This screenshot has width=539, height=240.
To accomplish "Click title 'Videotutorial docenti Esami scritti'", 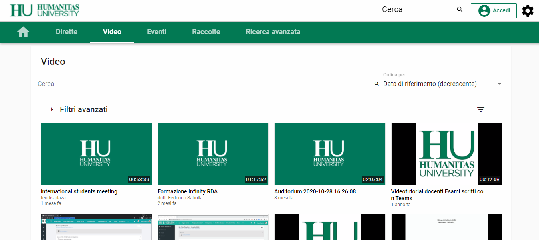I will click(x=437, y=195).
